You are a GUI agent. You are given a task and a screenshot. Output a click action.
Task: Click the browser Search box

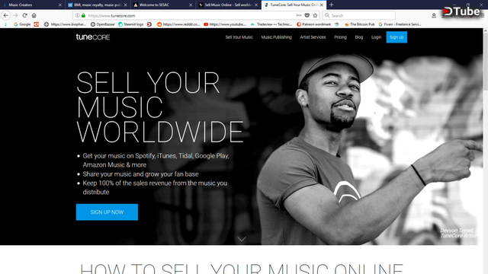(359, 15)
